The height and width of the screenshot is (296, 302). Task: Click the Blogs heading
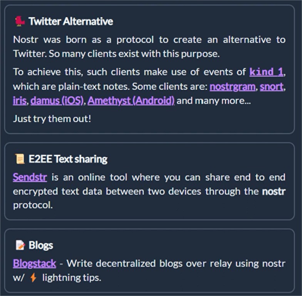pyautogui.click(x=41, y=245)
